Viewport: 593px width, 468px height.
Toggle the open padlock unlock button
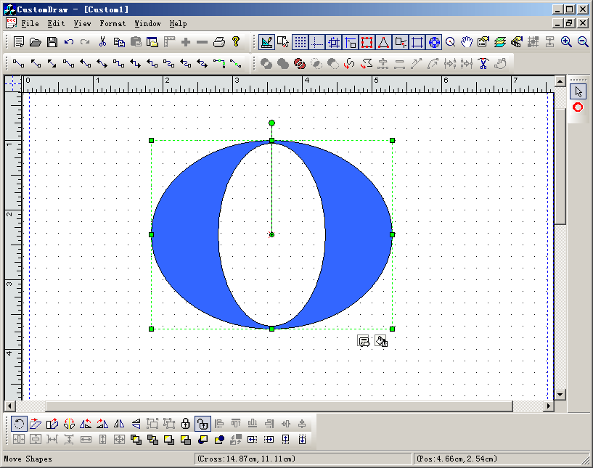coord(203,424)
